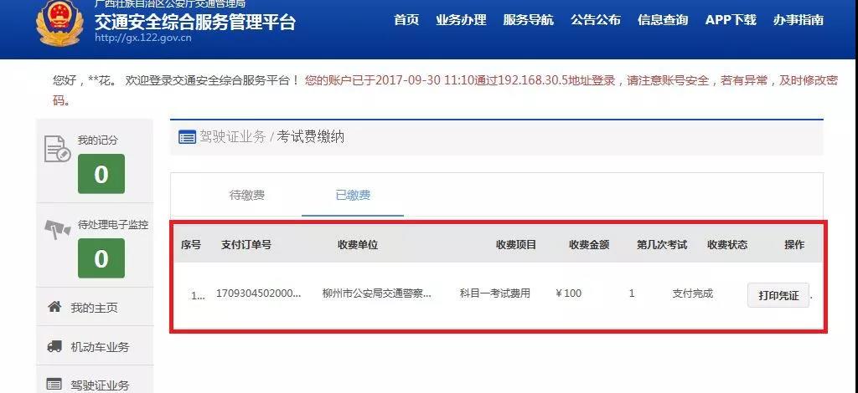Select the 已缴费 tab

click(x=353, y=195)
